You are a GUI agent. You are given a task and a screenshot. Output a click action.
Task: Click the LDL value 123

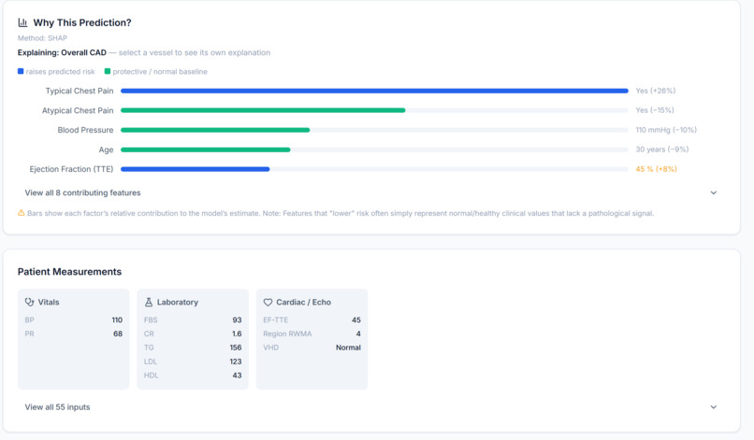pos(236,362)
